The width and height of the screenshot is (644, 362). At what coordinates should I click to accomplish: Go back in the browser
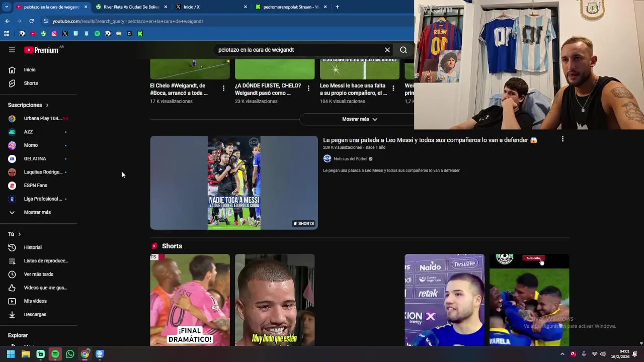pos(7,21)
